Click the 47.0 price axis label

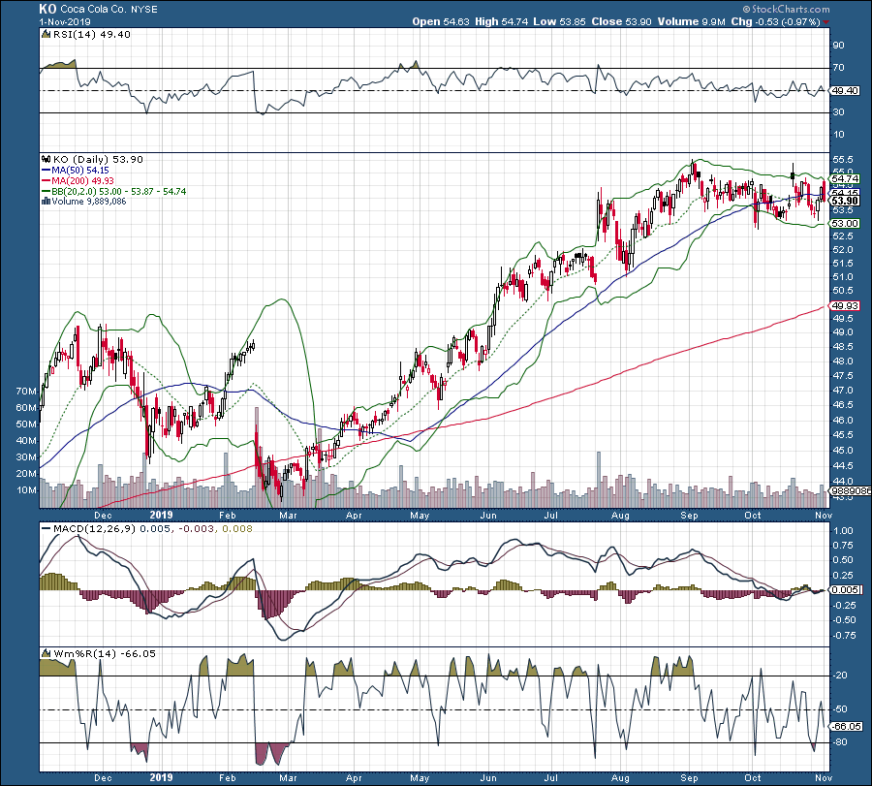(x=843, y=391)
